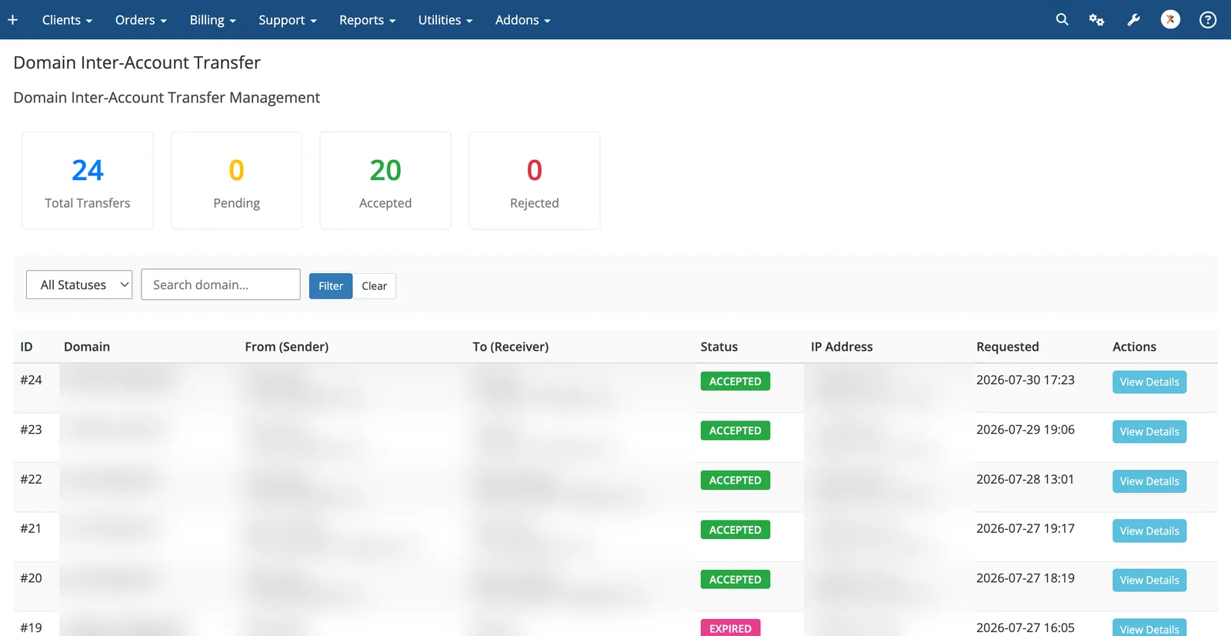Expand the Addons dropdown

[x=523, y=20]
